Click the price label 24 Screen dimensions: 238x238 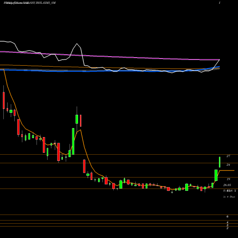coord(228,165)
